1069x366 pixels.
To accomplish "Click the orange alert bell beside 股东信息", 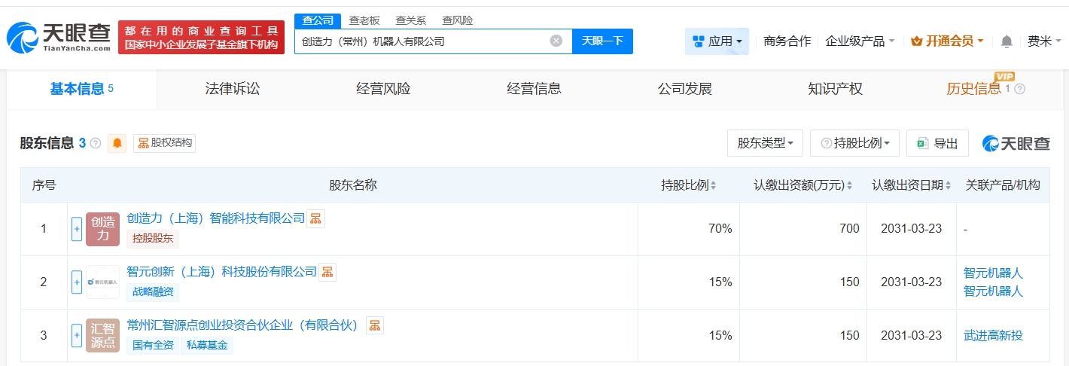I will pos(117,143).
